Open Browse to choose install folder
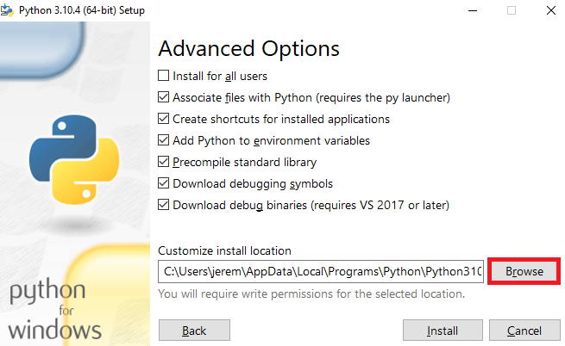The width and height of the screenshot is (565, 346). [524, 271]
